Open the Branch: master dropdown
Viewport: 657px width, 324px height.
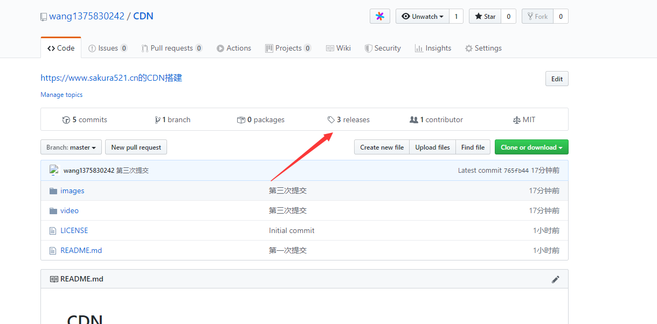tap(71, 147)
